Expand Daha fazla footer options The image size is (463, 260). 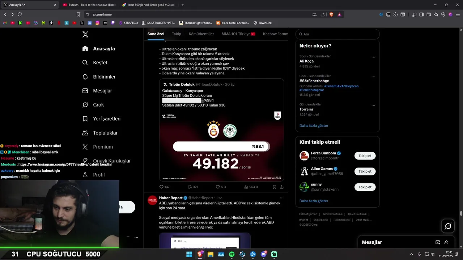pos(364,220)
